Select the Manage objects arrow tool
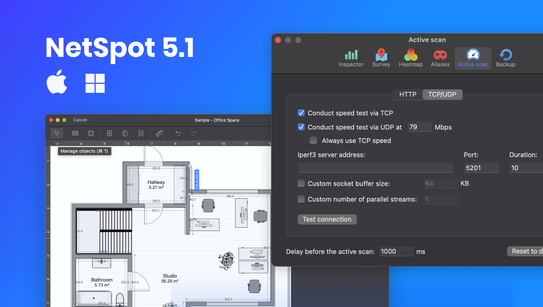 point(57,133)
